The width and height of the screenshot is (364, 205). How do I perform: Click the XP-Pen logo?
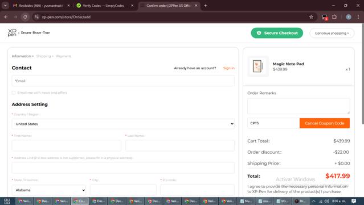click(12, 32)
